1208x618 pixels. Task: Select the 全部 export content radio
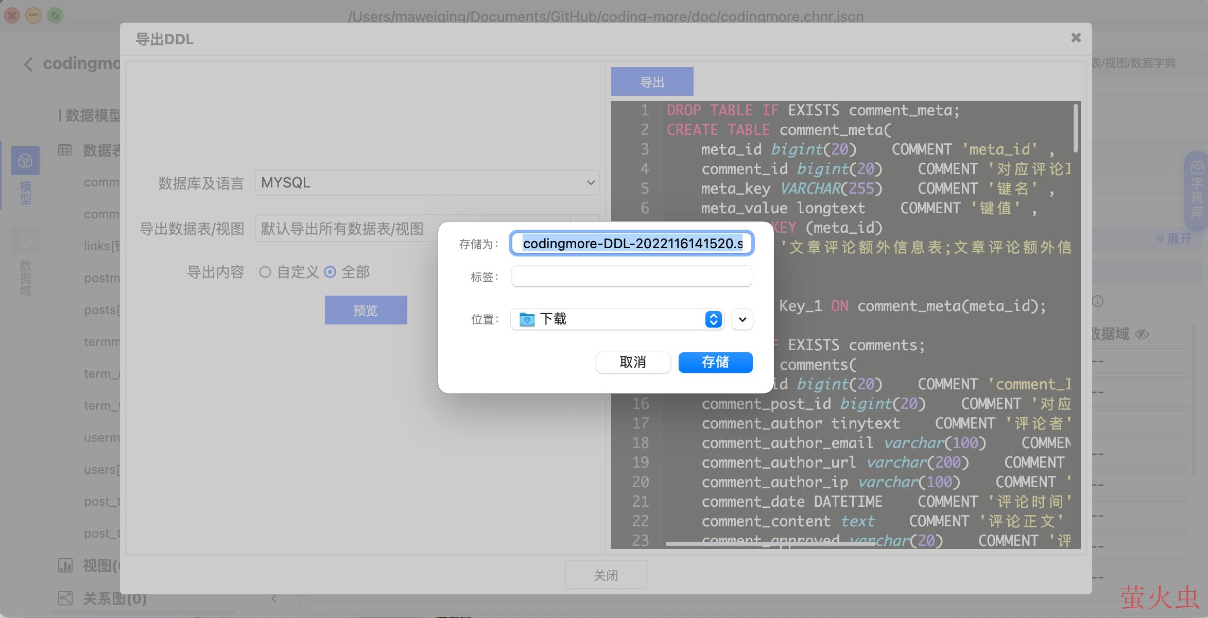click(330, 272)
